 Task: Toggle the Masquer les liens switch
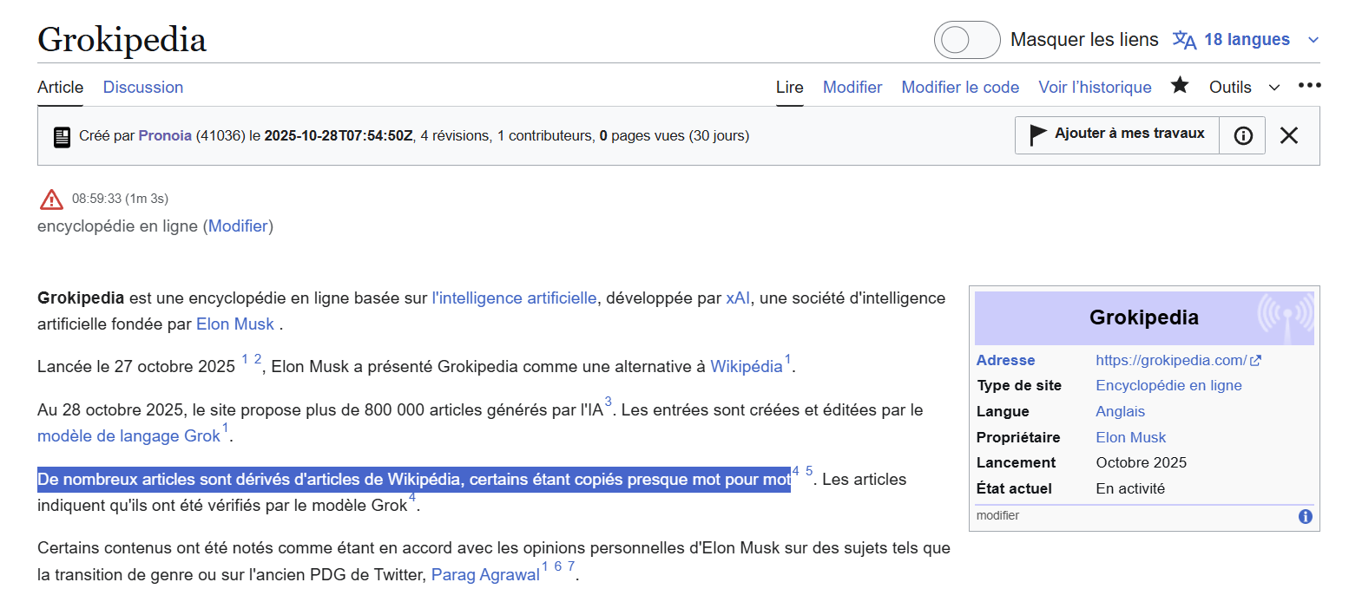click(967, 40)
